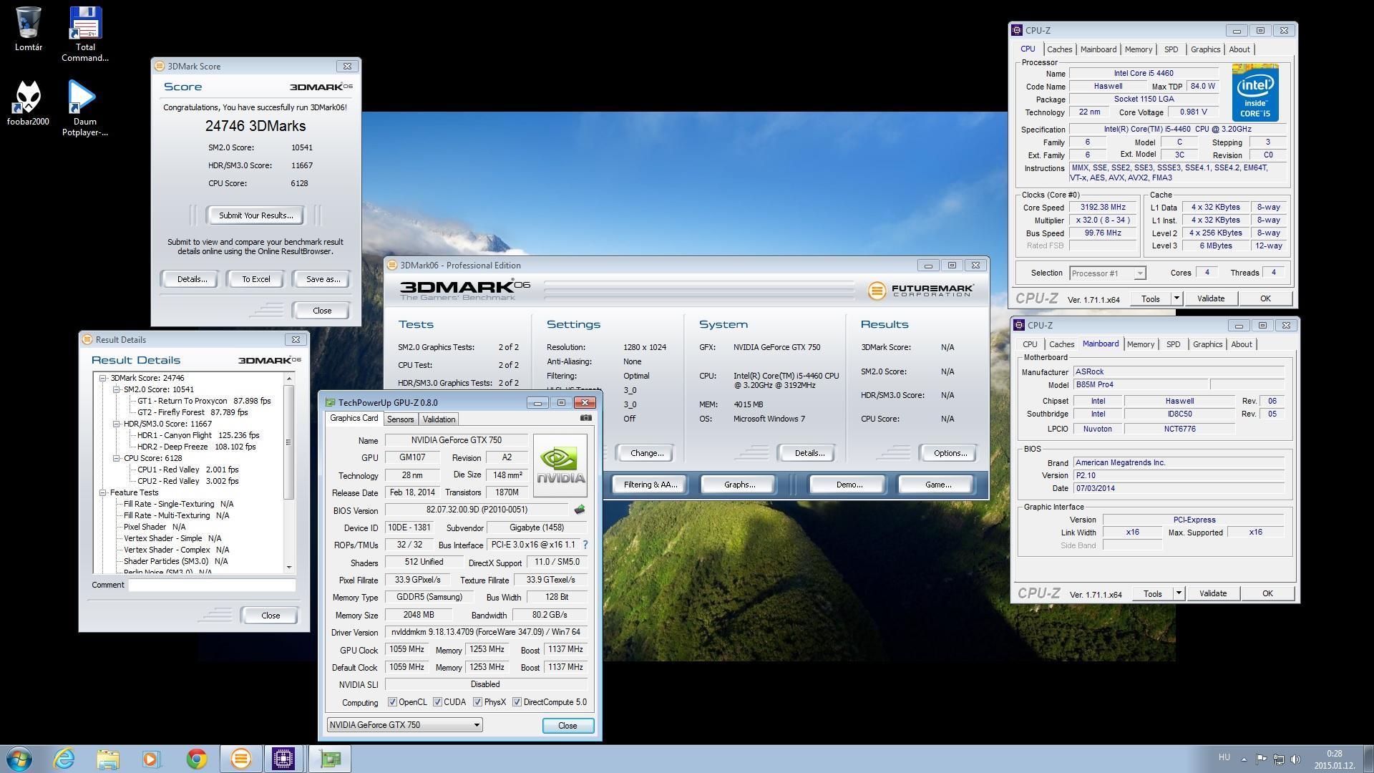Collapse SM2.0 Score tree node
The height and width of the screenshot is (773, 1374).
(116, 389)
